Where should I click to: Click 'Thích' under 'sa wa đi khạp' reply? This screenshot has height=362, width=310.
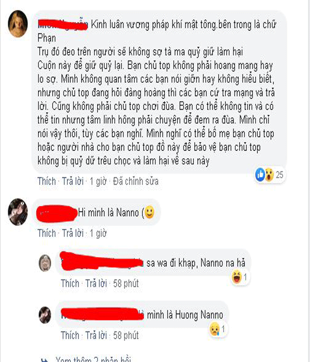coord(70,283)
